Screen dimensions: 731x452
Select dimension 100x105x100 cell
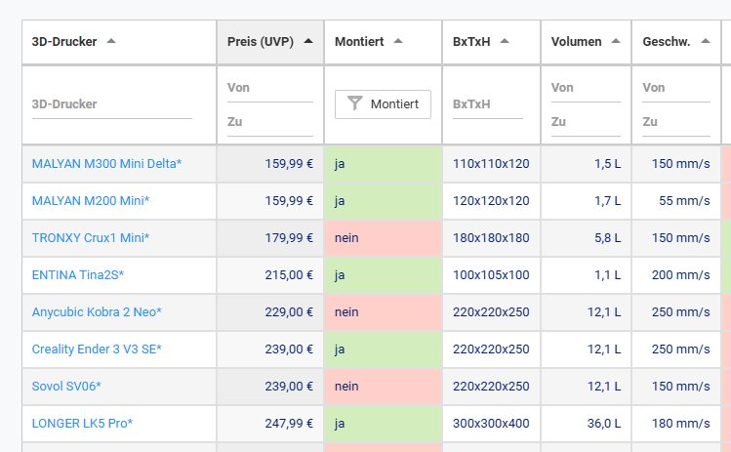[x=491, y=274]
